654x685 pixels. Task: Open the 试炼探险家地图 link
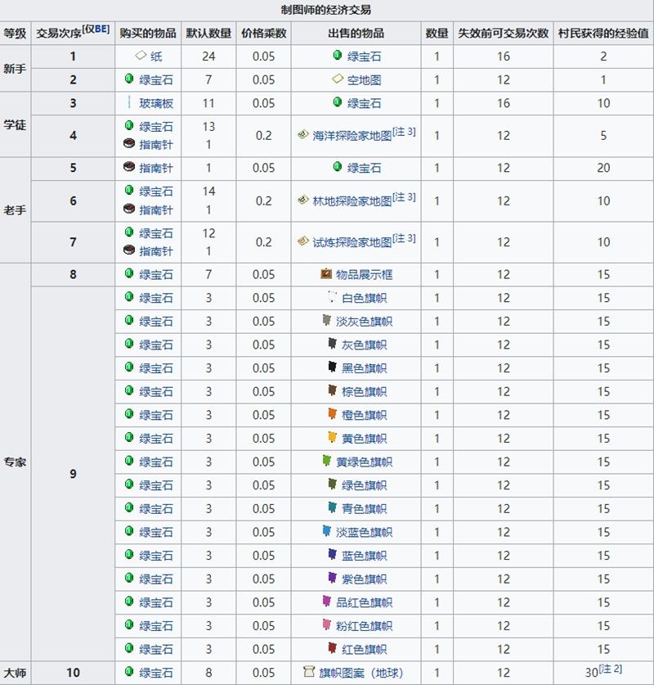(x=352, y=242)
